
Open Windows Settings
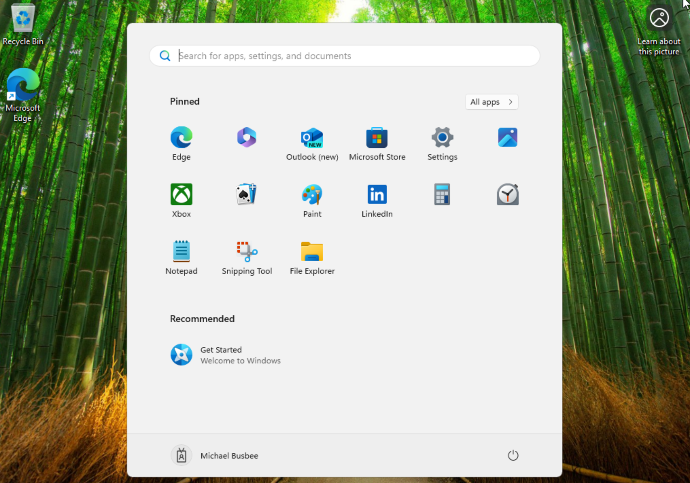pyautogui.click(x=442, y=143)
